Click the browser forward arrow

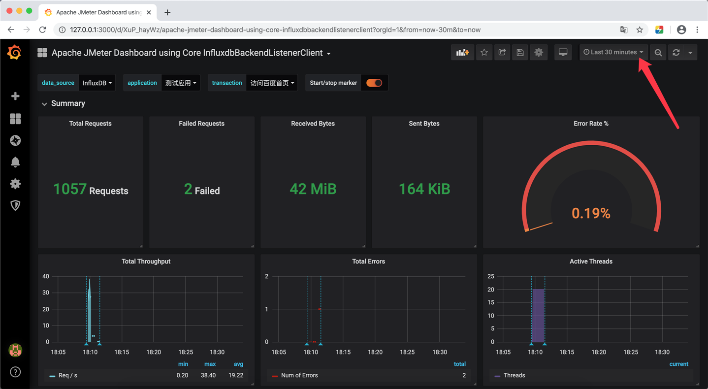[27, 30]
